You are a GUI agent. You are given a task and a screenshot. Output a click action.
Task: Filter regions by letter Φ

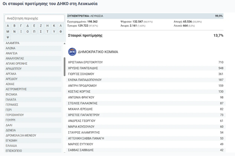click(x=61, y=32)
